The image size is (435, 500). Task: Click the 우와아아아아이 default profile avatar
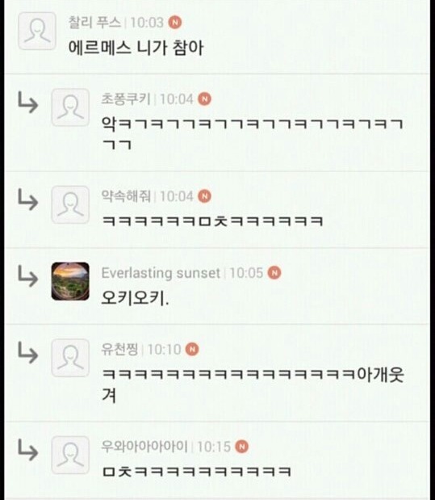click(70, 455)
